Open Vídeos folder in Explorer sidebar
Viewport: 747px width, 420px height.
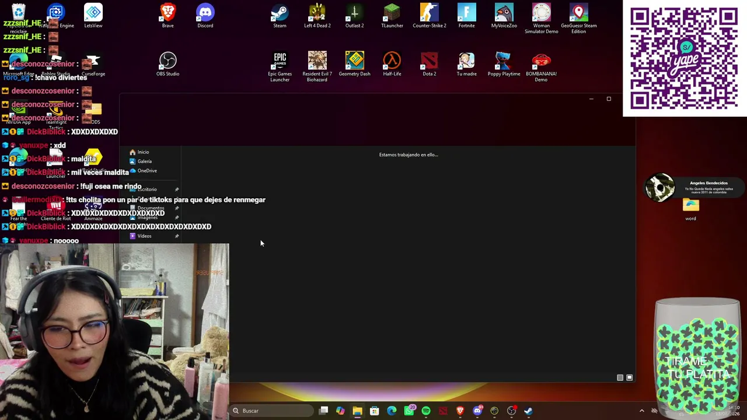point(144,236)
